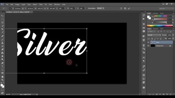175x98 pixels.
Task: Select the History Brush tool
Action: (x=2, y=46)
